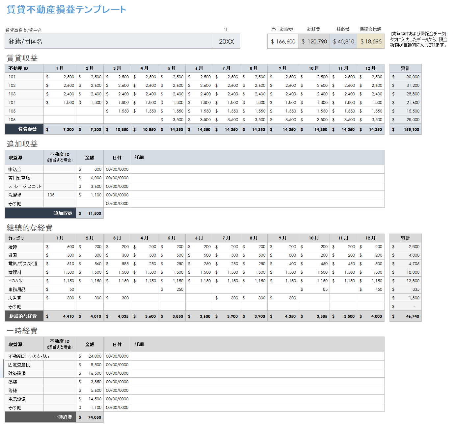Viewport: 454px width, 427px height.
Task: Select the total expenses value $120,790
Action: click(314, 41)
